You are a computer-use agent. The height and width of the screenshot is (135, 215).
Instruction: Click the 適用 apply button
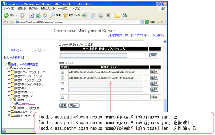click(x=63, y=105)
